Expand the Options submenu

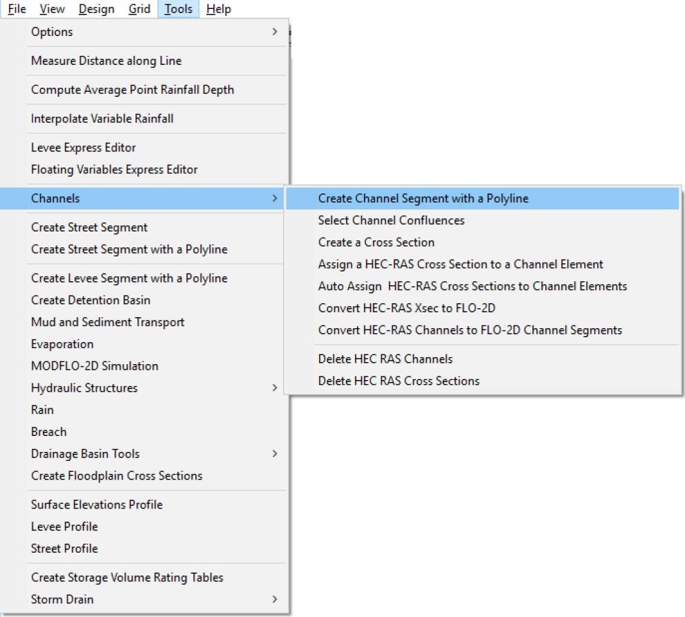(x=152, y=32)
